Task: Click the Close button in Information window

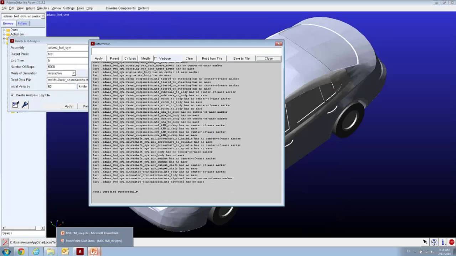Action: pyautogui.click(x=269, y=58)
